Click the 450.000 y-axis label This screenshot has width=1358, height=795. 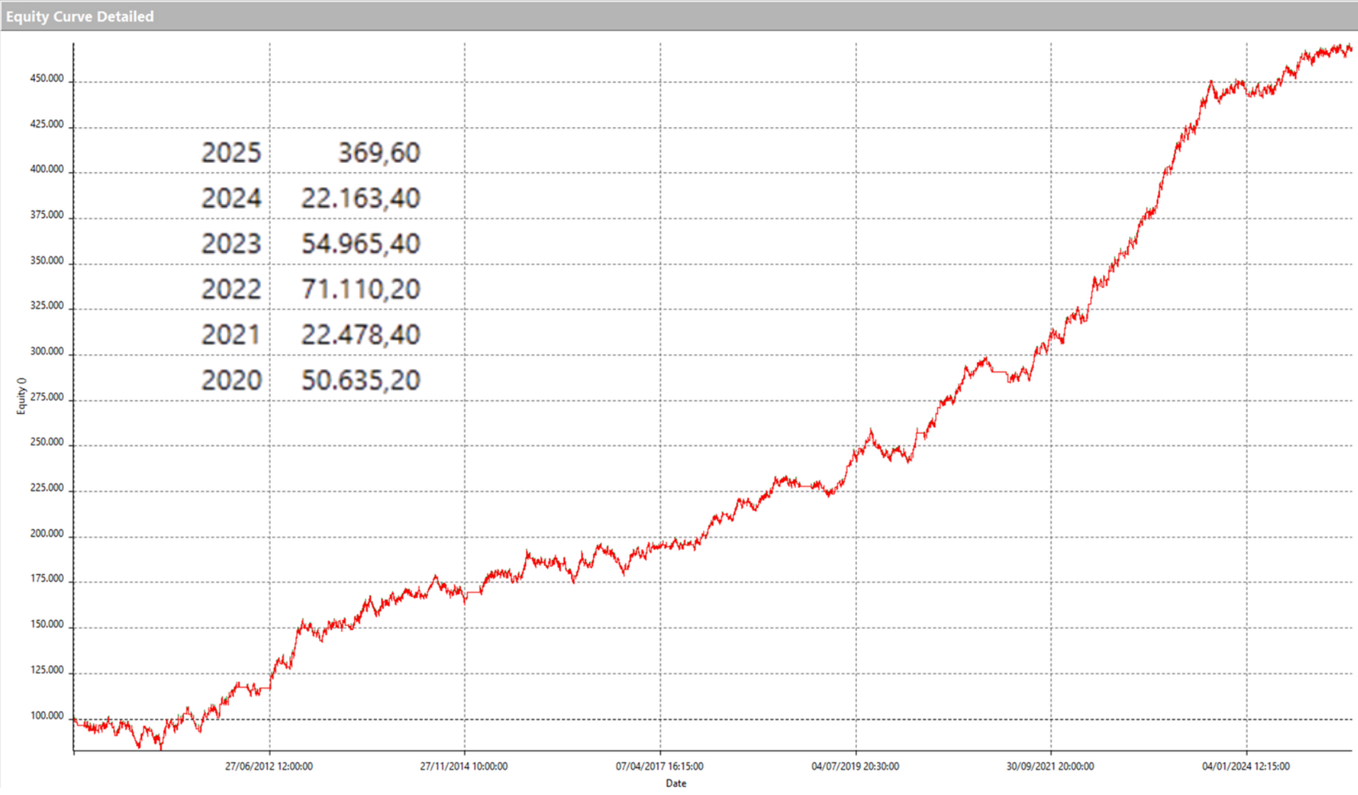pyautogui.click(x=46, y=79)
